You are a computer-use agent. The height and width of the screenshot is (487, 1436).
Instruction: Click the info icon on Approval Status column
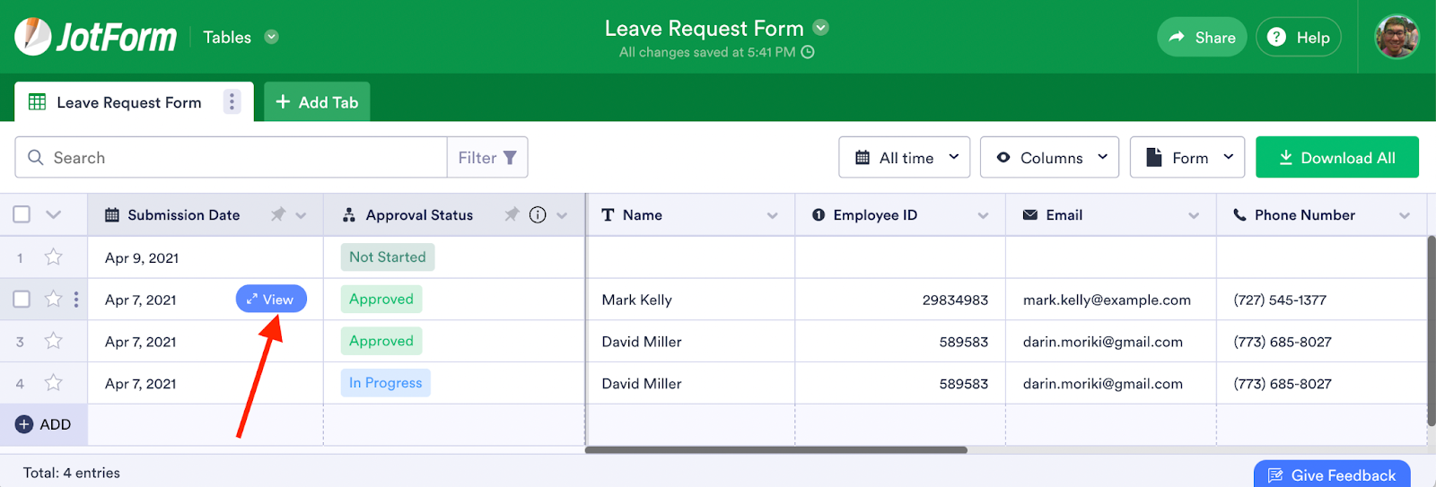coord(538,214)
